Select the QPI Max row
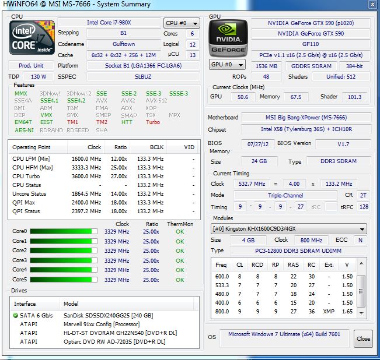 coord(104,202)
